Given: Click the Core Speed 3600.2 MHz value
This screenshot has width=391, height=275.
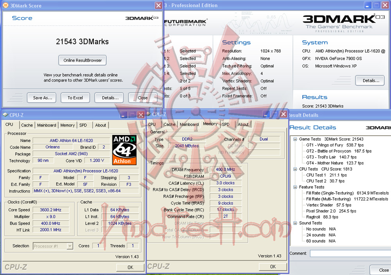Looking at the screenshot, I should pos(50,210).
